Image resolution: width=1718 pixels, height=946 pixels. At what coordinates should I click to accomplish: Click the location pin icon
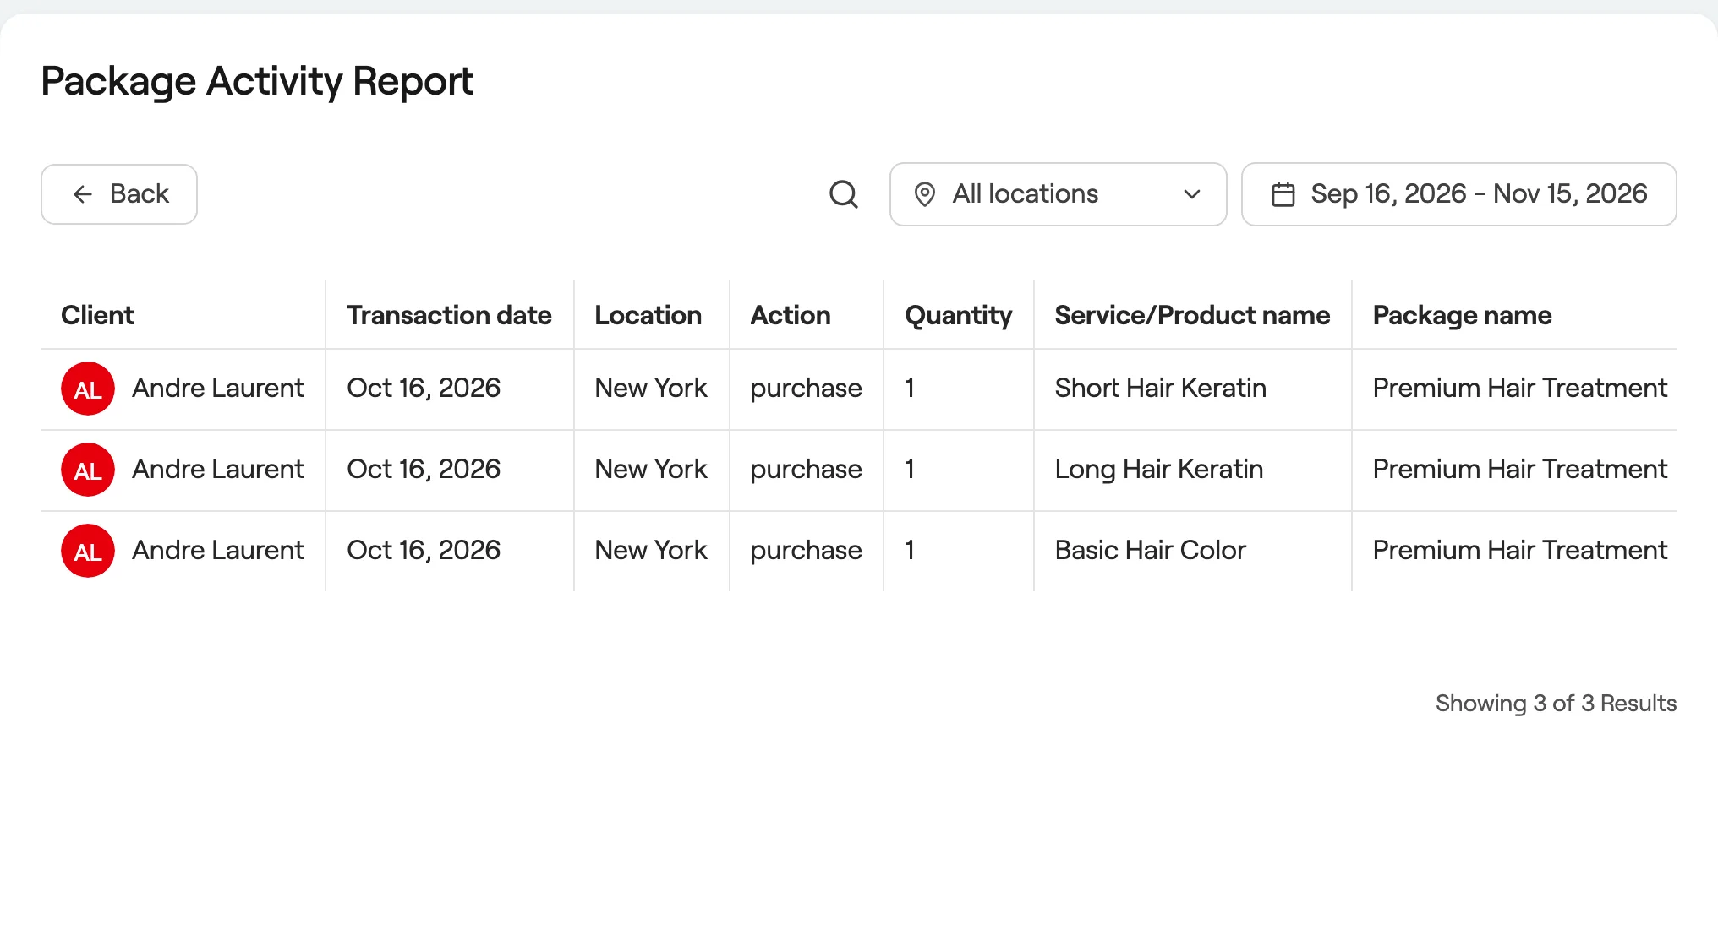(925, 194)
